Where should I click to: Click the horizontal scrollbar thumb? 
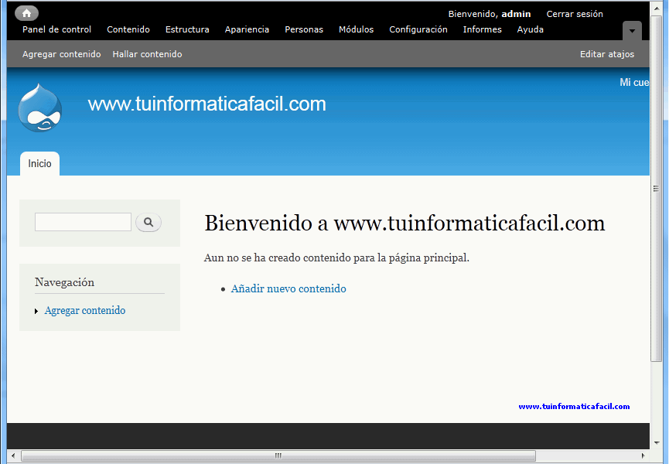278,455
